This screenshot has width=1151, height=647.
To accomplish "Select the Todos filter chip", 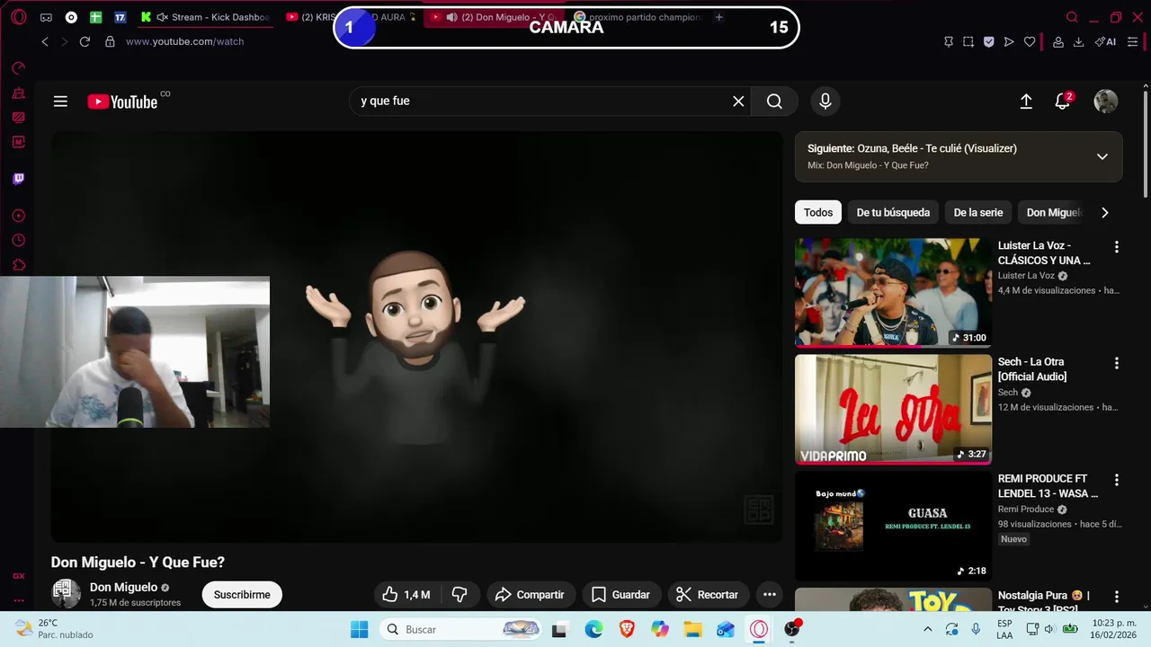I will [x=818, y=213].
